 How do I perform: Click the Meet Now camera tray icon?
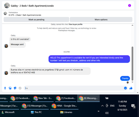click(x=107, y=106)
